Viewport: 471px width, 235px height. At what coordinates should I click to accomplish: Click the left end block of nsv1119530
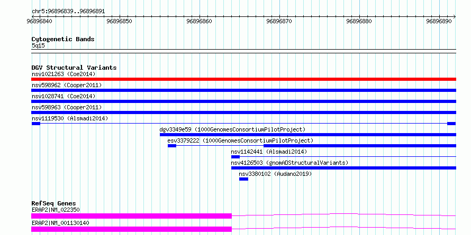click(x=36, y=124)
